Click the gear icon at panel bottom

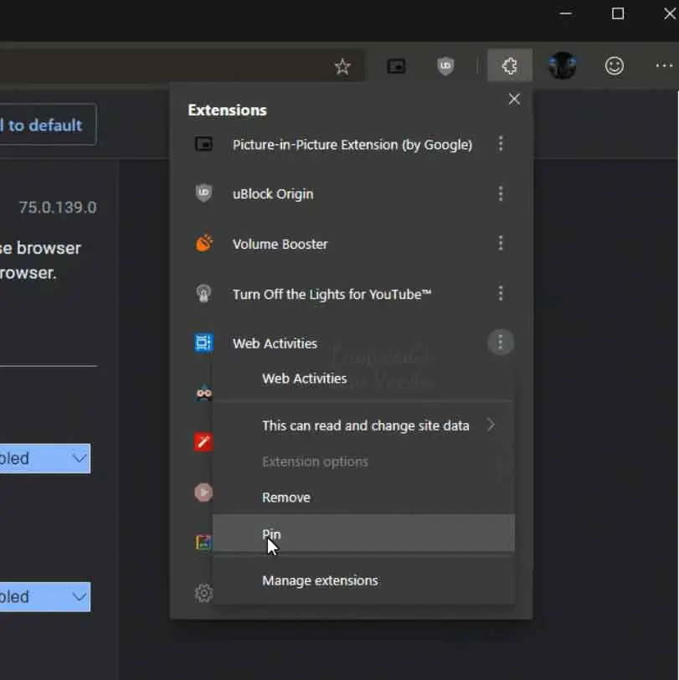[x=203, y=593]
